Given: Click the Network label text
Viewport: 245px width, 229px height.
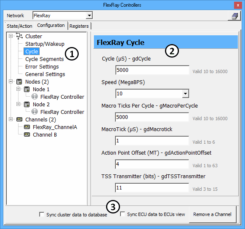Looking at the screenshot, I should [x=15, y=16].
